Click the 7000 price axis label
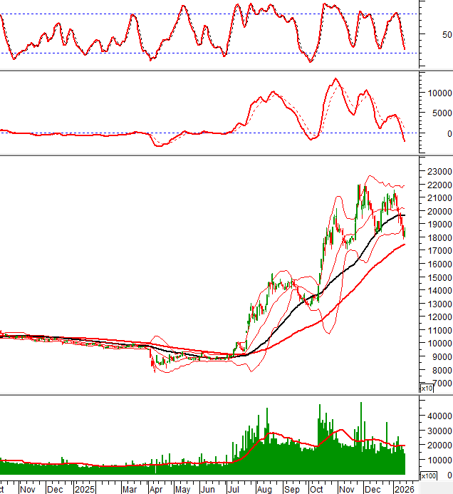453x494 pixels. 441,384
